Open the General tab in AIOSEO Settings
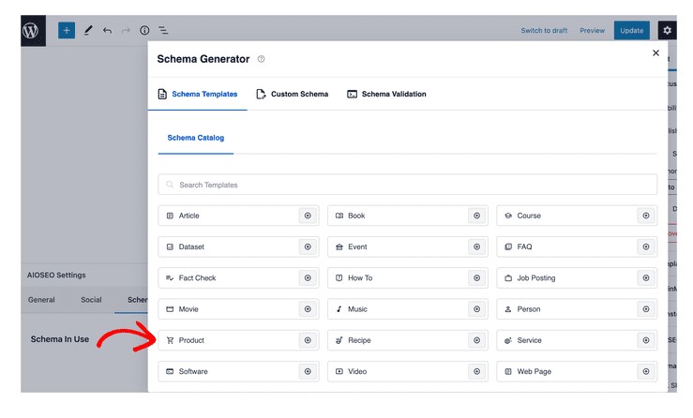693x418 pixels. coord(41,300)
